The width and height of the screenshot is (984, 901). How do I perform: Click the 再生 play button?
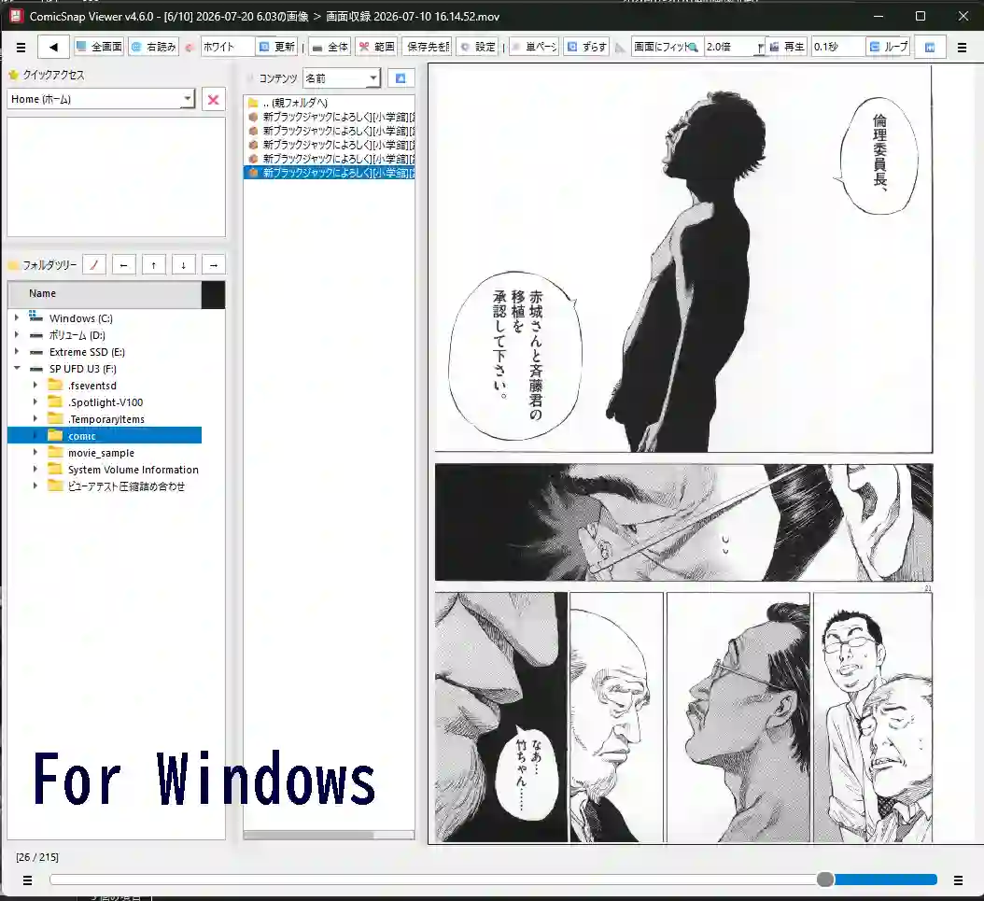[788, 47]
